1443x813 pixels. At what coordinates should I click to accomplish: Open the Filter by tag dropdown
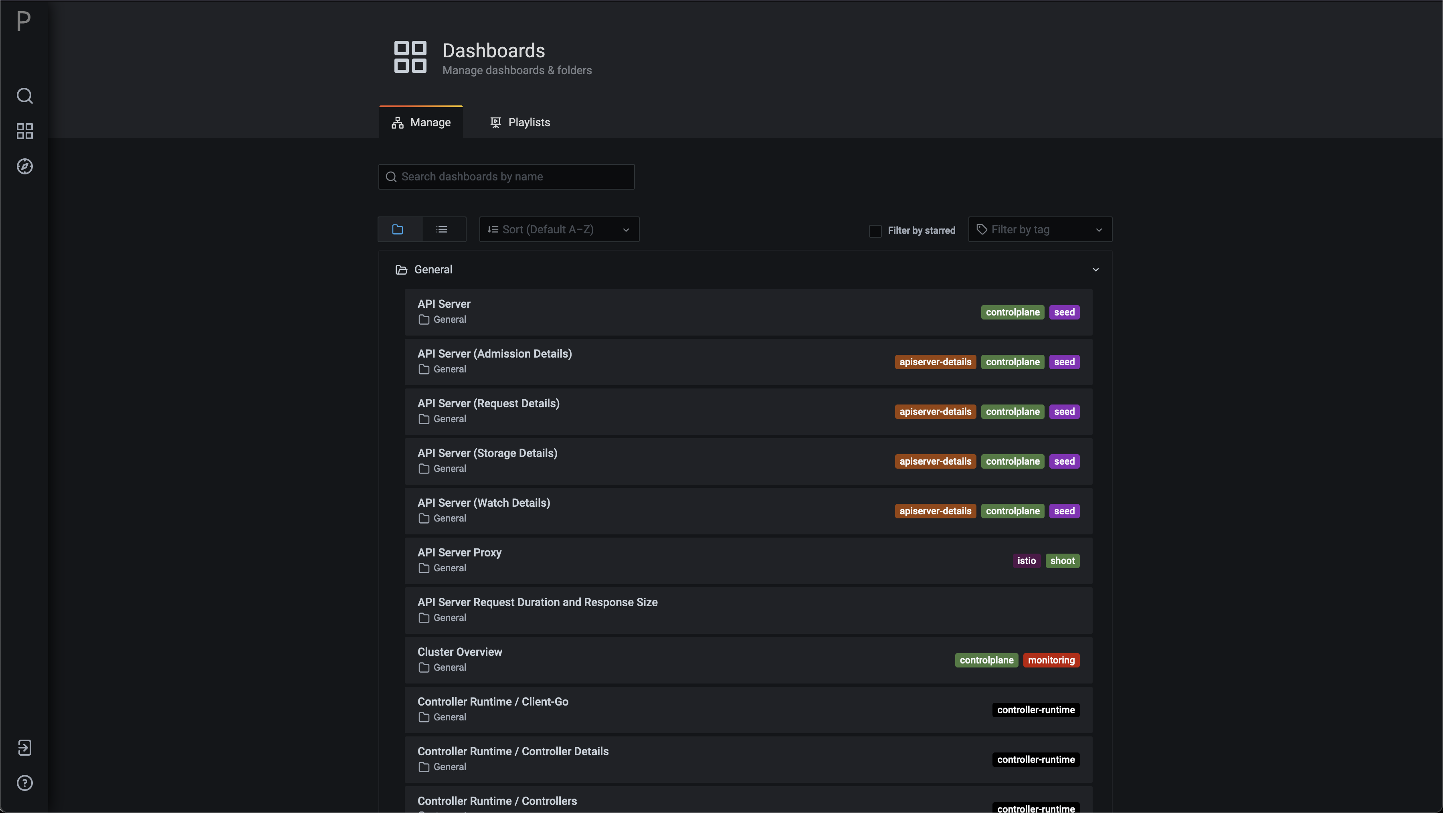(1040, 230)
